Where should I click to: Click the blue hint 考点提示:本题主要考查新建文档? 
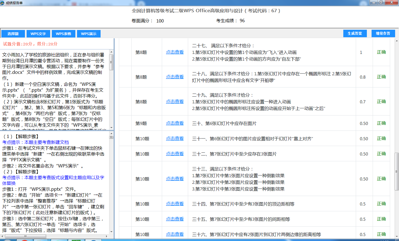(35, 142)
